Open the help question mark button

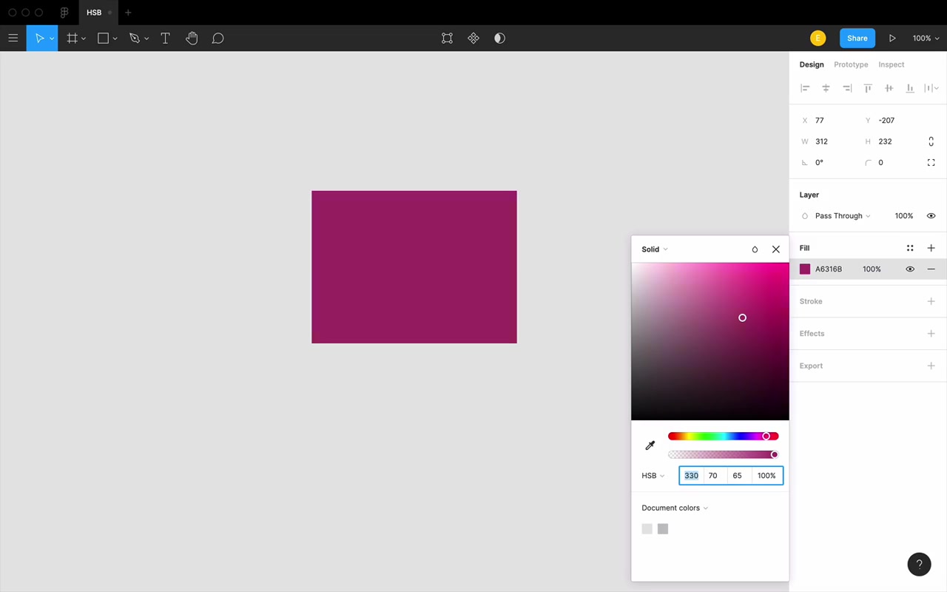pyautogui.click(x=919, y=564)
